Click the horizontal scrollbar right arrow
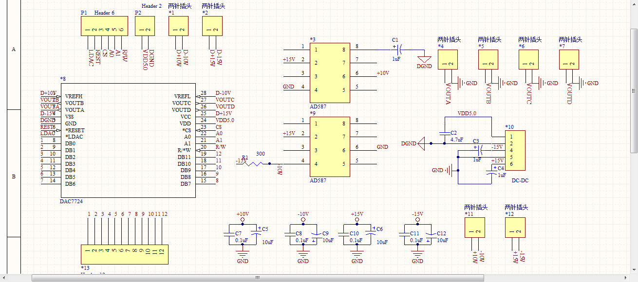The width and height of the screenshot is (638, 282). click(x=627, y=278)
